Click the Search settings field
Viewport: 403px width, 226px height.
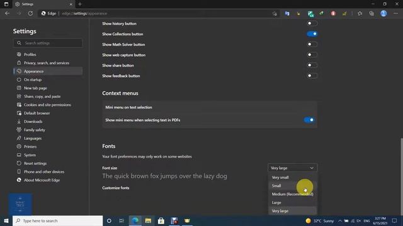[48, 43]
